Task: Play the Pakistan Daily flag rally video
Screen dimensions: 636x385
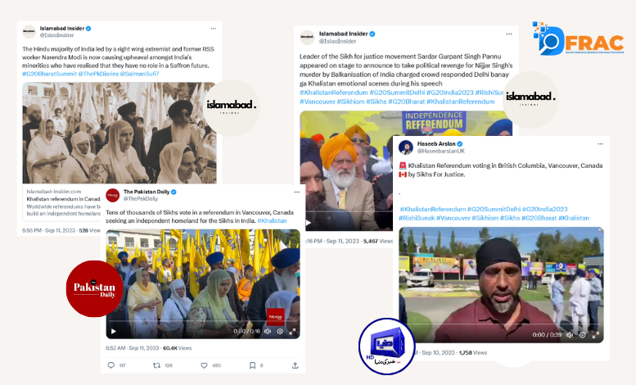Action: 114,332
